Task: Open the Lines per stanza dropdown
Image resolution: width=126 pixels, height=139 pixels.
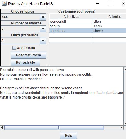Action: [43, 40]
